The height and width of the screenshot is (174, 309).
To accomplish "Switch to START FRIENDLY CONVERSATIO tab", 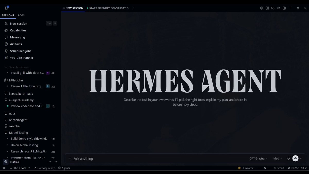I will point(108,8).
